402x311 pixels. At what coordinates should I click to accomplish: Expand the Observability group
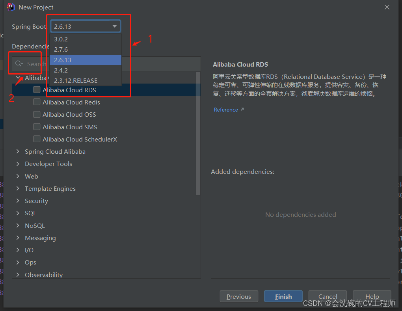pyautogui.click(x=18, y=275)
